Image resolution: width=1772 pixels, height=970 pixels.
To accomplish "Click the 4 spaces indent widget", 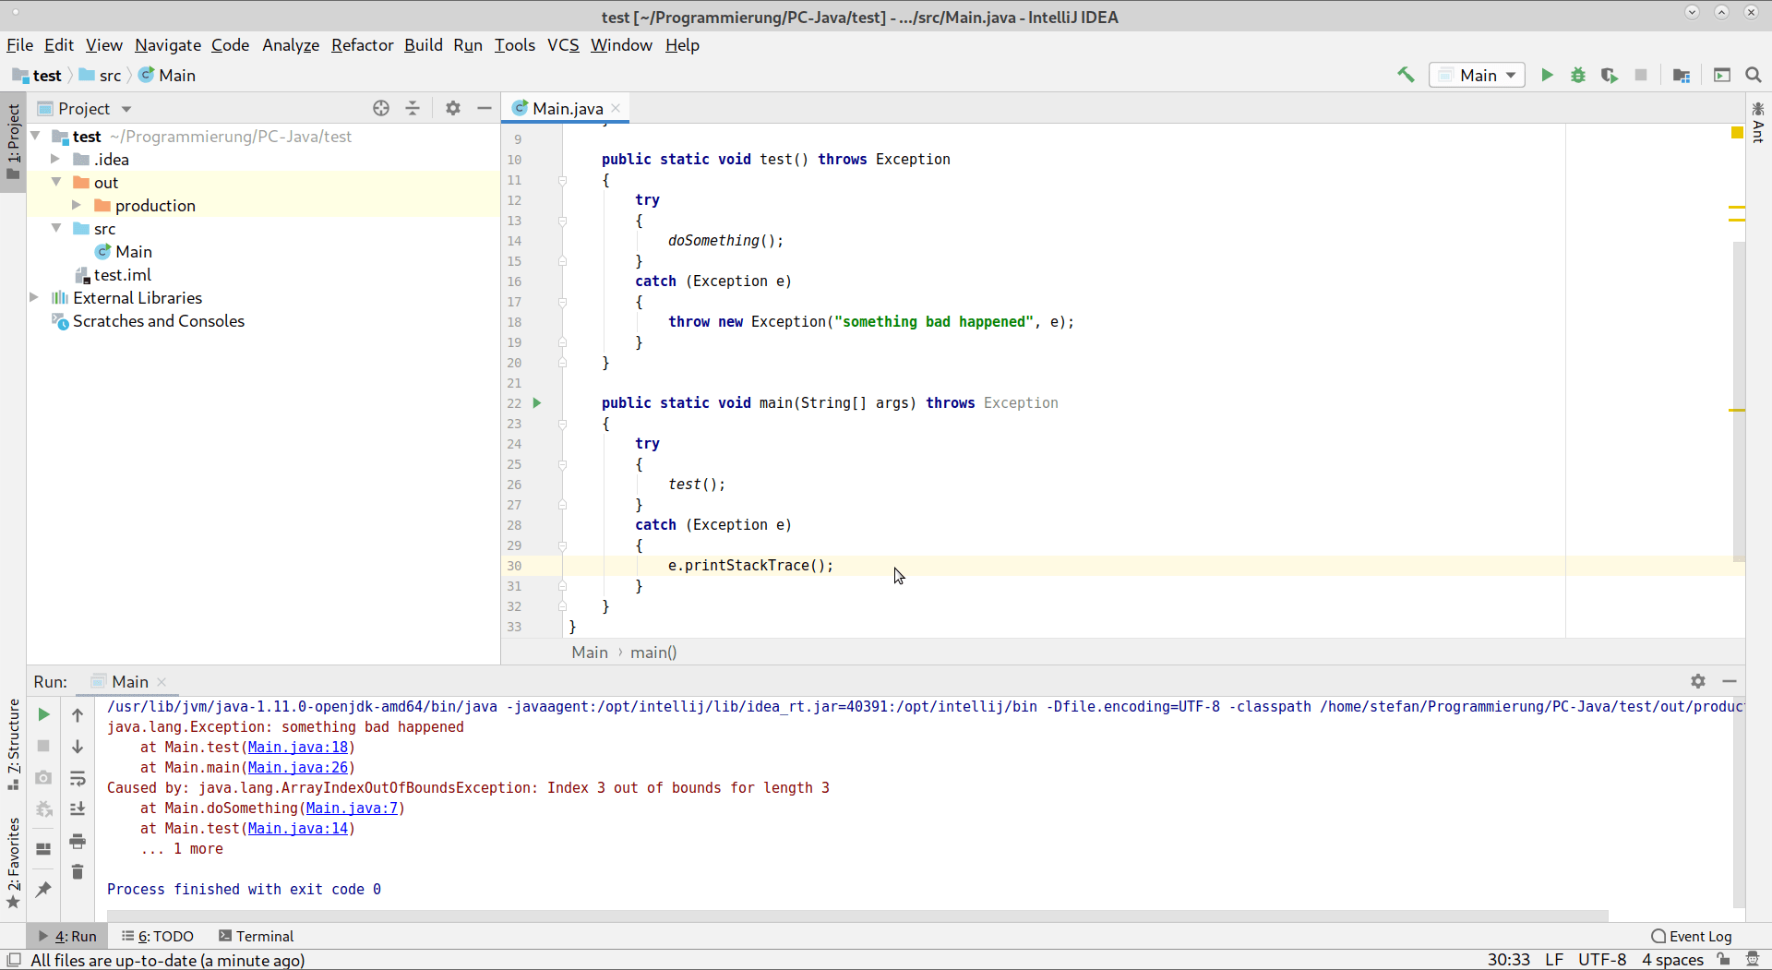I will coord(1672,960).
